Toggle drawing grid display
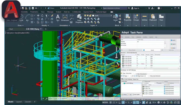Viewport: 181px width, 105px height. coord(110,102)
